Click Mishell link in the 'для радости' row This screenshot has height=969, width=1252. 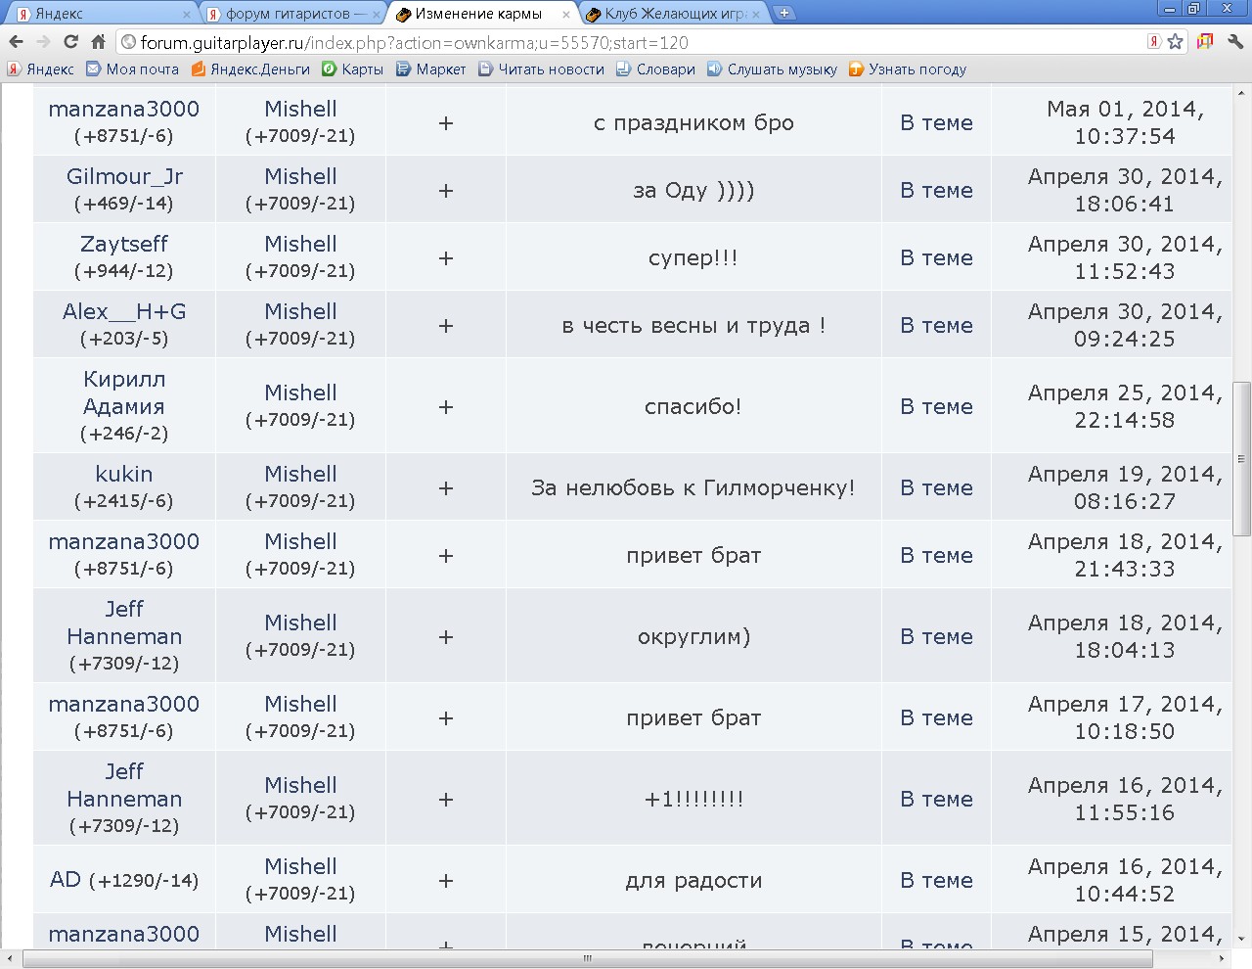300,866
